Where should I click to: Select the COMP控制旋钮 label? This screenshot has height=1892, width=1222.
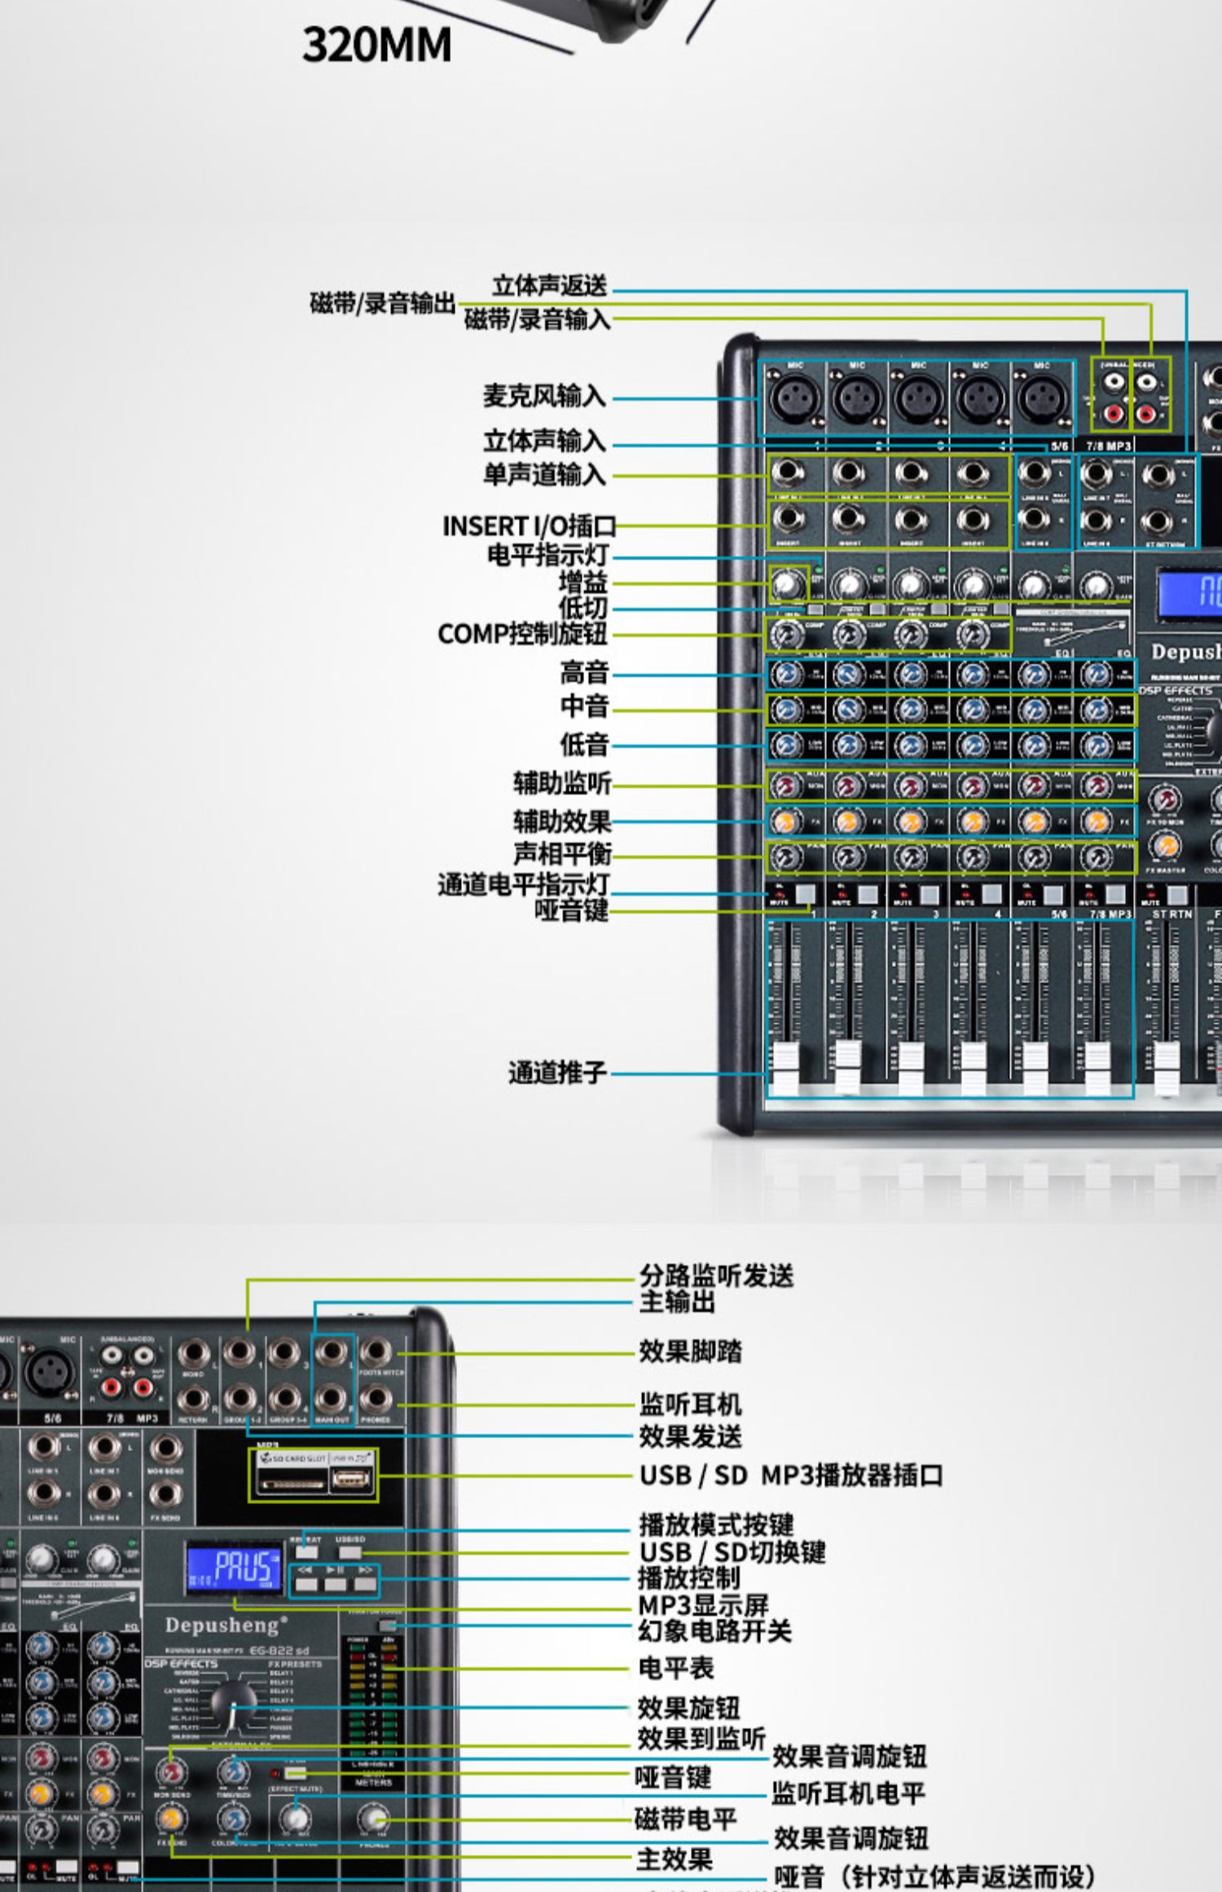[x=522, y=634]
